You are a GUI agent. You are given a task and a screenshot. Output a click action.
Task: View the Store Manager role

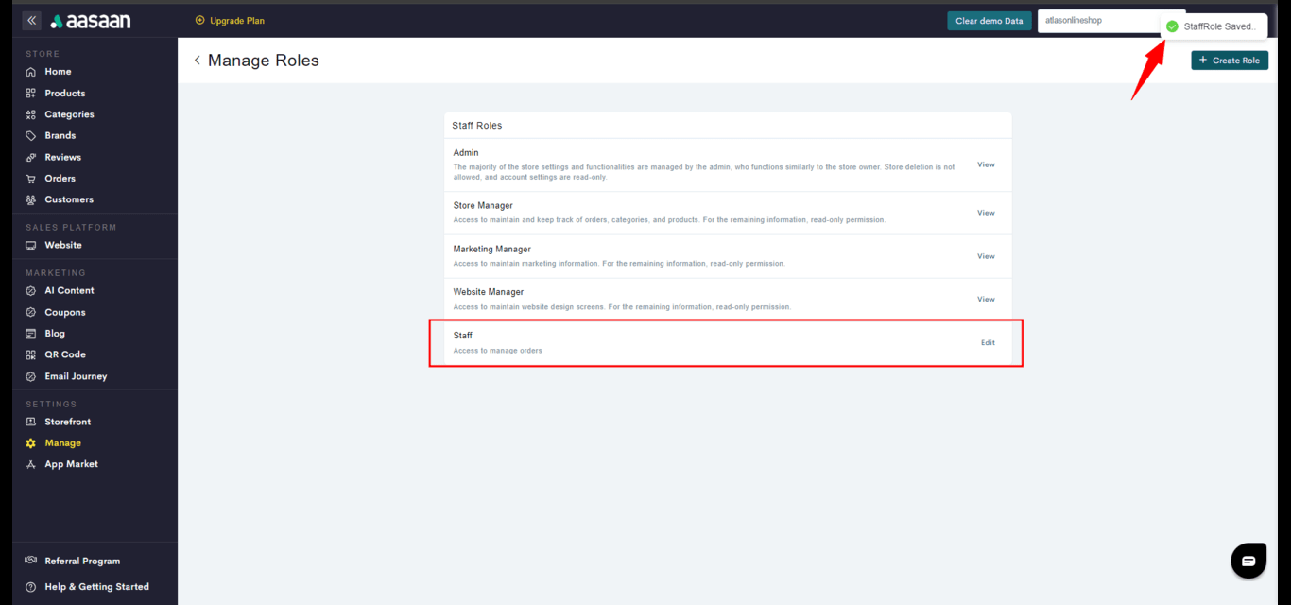[x=986, y=213]
